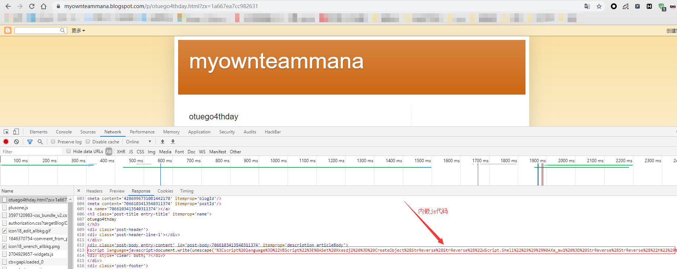
Task: Tick the Hide data URLs checkbox
Action: tap(69, 151)
